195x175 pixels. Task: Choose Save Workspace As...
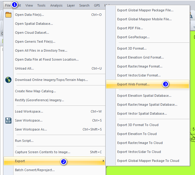click(x=54, y=129)
